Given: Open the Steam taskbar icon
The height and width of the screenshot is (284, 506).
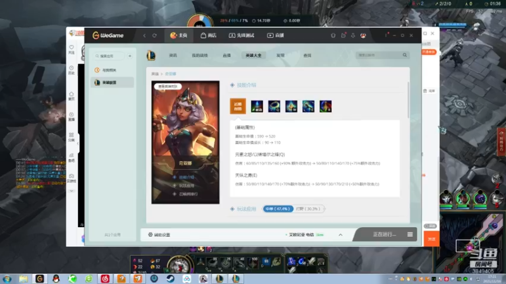Looking at the screenshot, I should (170, 279).
